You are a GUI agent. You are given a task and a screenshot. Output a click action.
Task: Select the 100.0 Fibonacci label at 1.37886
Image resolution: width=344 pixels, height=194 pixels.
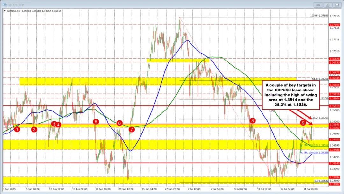click(x=319, y=15)
